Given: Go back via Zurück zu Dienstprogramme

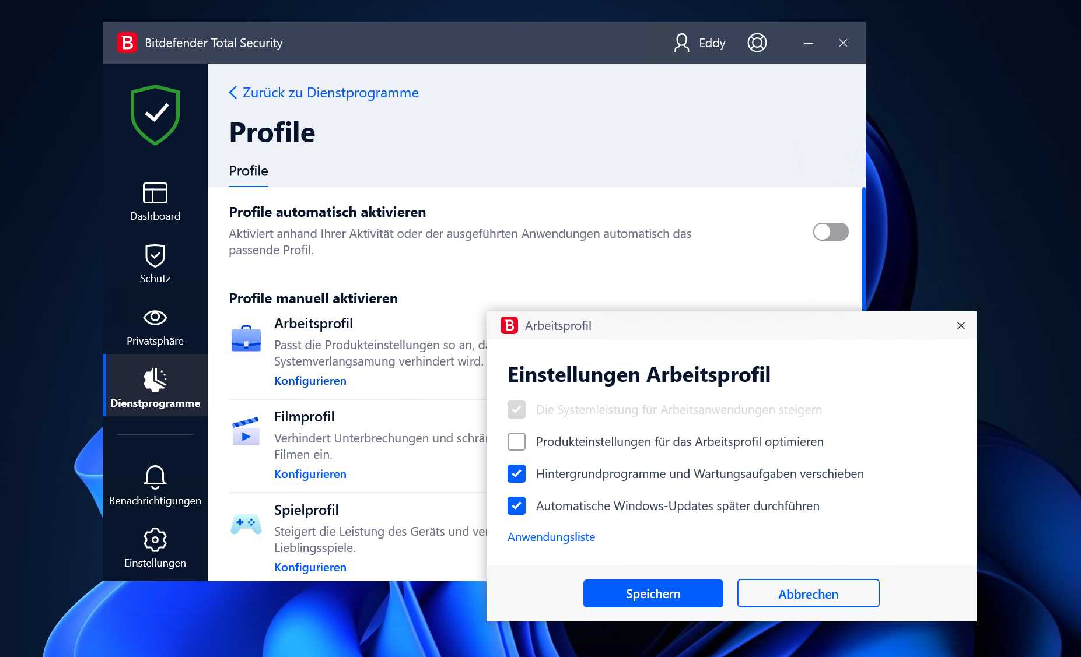Looking at the screenshot, I should (323, 92).
